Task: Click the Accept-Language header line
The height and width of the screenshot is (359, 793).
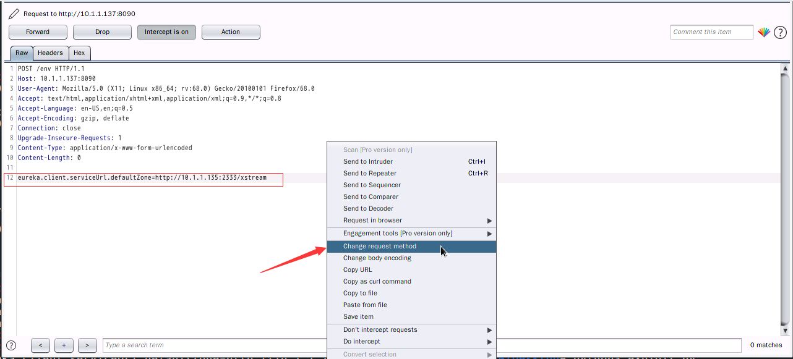Action: 75,108
